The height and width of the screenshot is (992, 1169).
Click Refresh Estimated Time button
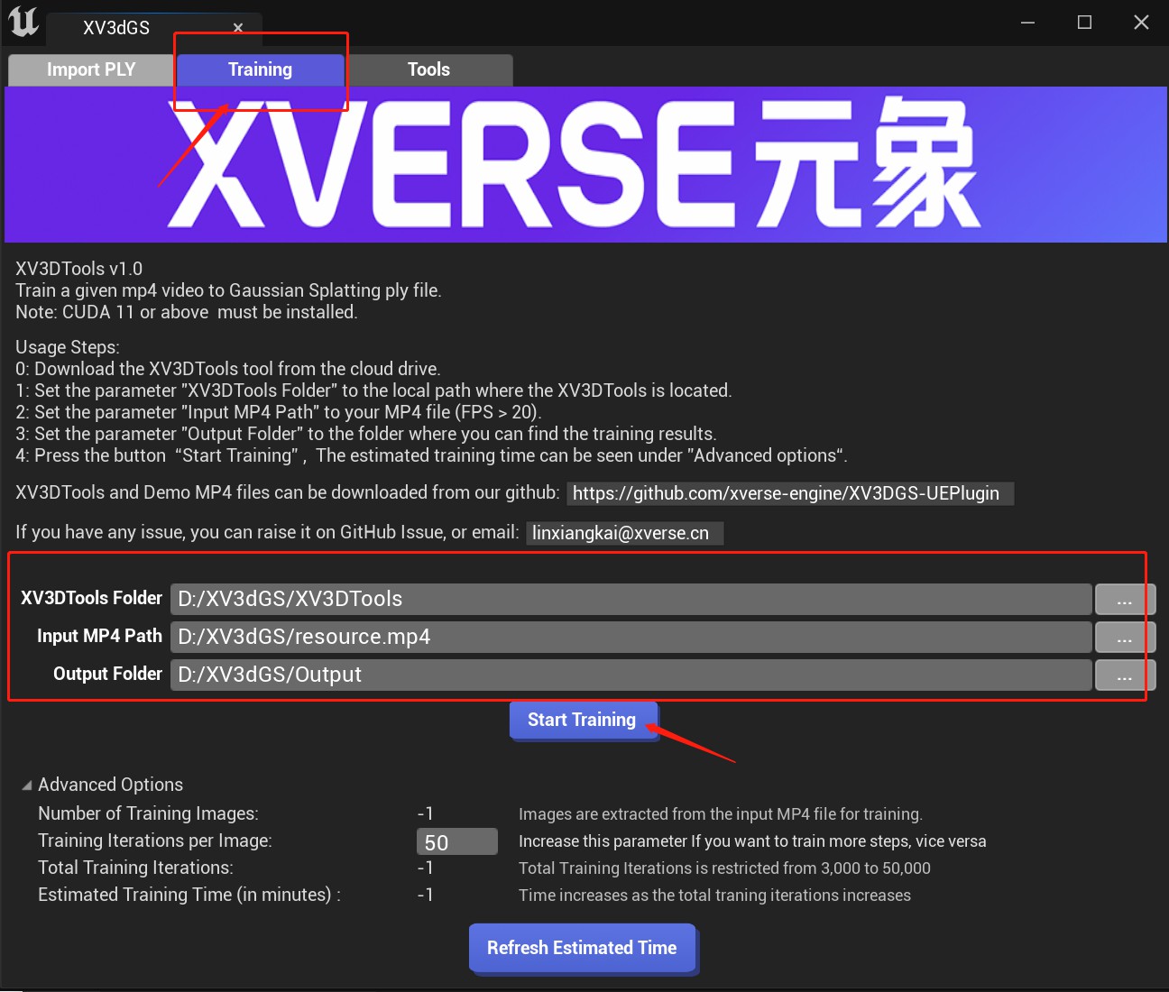[582, 948]
